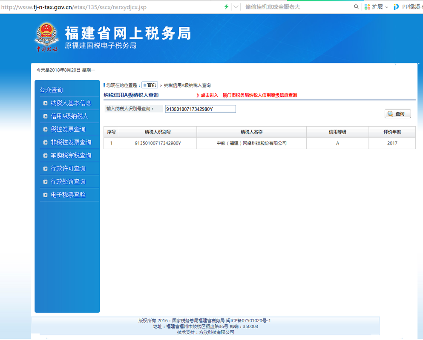This screenshot has width=423, height=340.
Task: Click the bullet icon beside 信用A级纳税人
Action: point(45,116)
